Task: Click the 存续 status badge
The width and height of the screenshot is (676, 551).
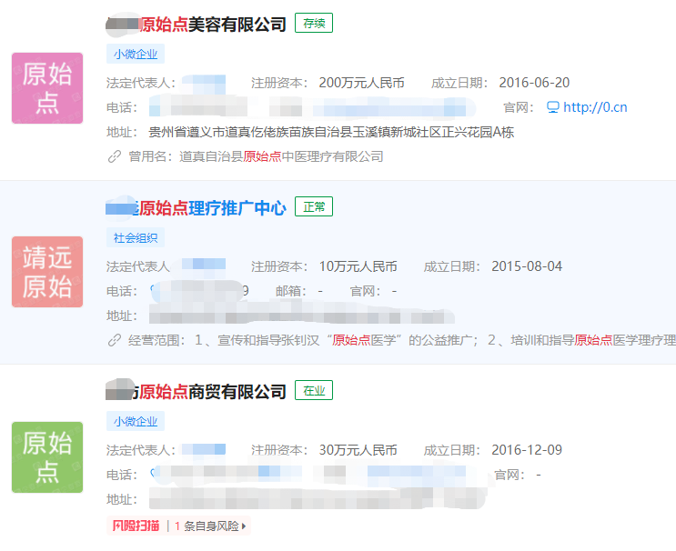Action: pos(314,24)
